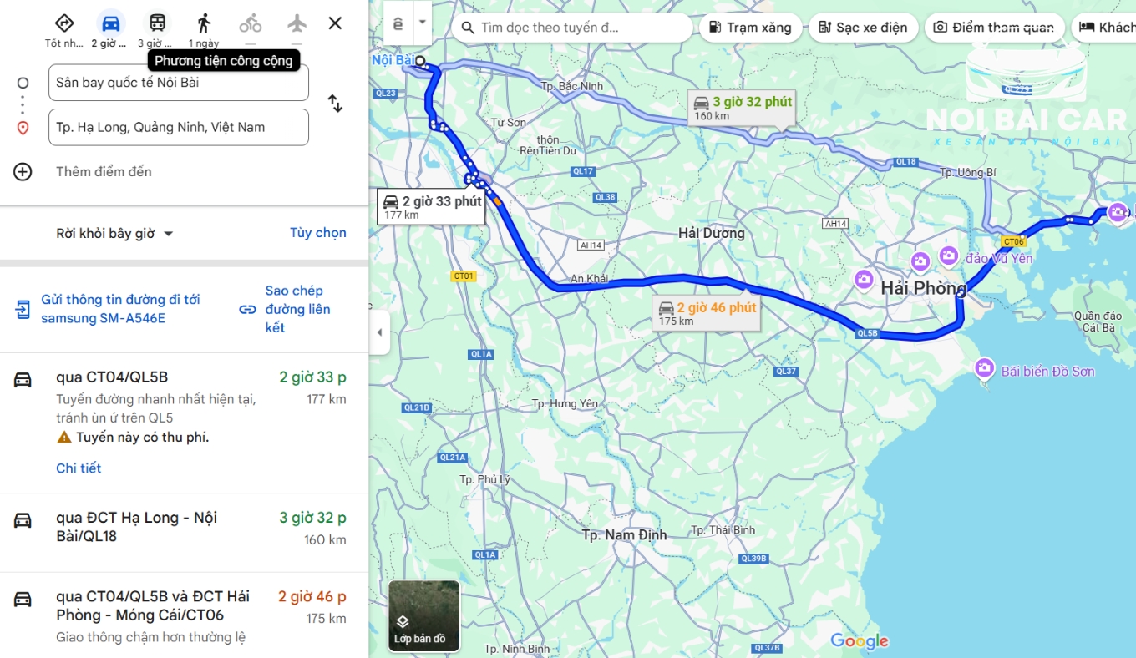Swap origin and destination with reverse arrows

coord(335,104)
